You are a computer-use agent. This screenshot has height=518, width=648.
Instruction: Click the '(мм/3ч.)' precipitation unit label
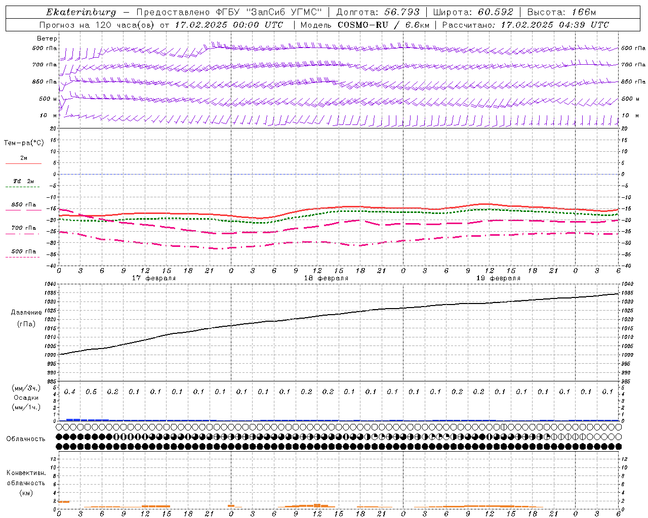point(26,388)
